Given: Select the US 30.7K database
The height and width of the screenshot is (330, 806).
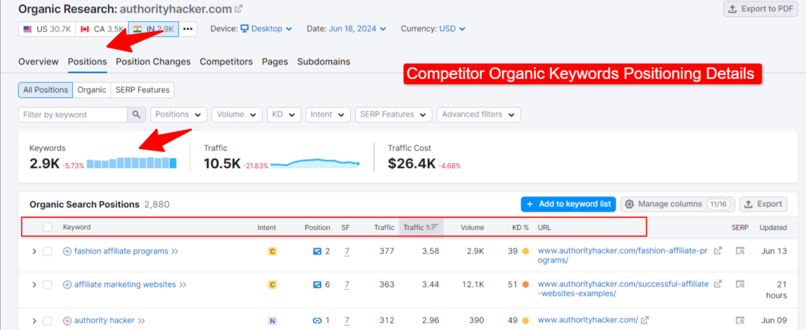Looking at the screenshot, I should [47, 29].
